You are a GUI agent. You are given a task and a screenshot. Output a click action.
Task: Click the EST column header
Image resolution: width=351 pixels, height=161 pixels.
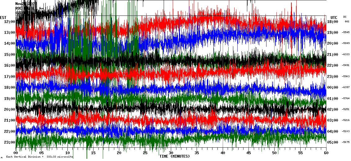click(x=3, y=17)
